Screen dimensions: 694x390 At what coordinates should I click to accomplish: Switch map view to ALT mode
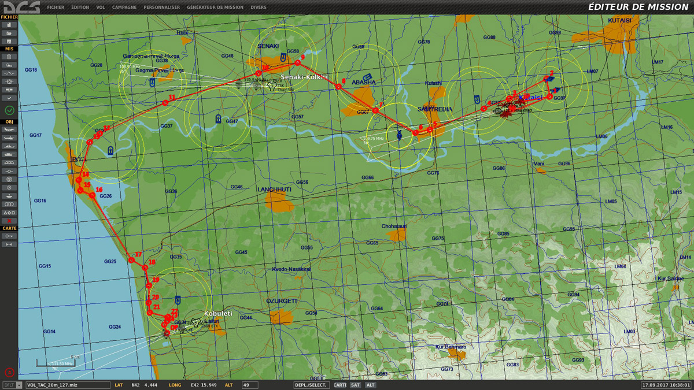(x=370, y=385)
